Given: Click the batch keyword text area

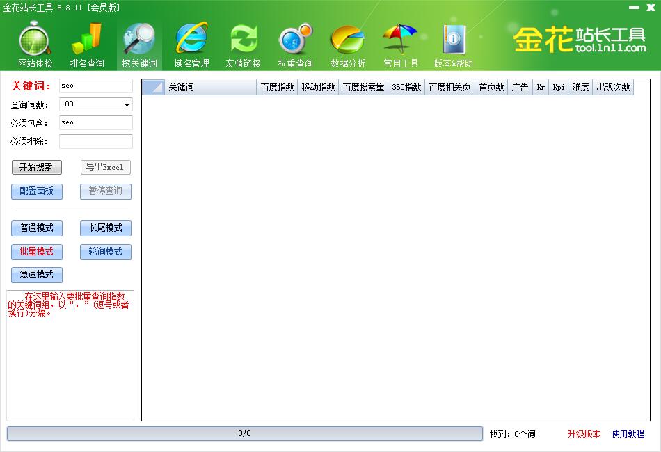Looking at the screenshot, I should point(70,355).
